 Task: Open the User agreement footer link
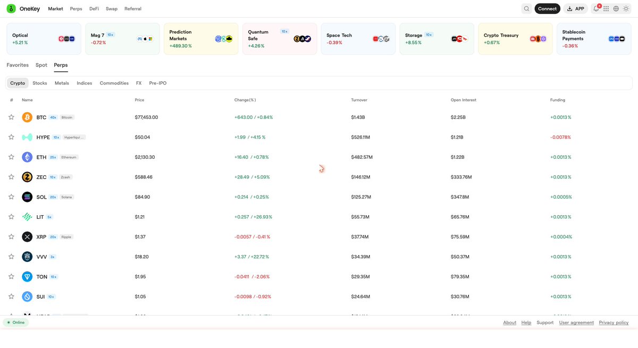(576, 322)
